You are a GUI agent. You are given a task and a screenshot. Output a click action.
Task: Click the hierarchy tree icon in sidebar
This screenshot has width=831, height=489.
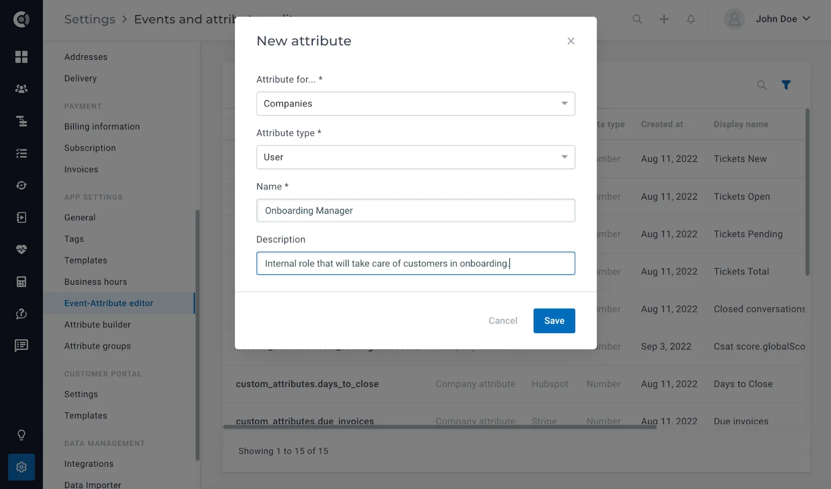(x=21, y=121)
